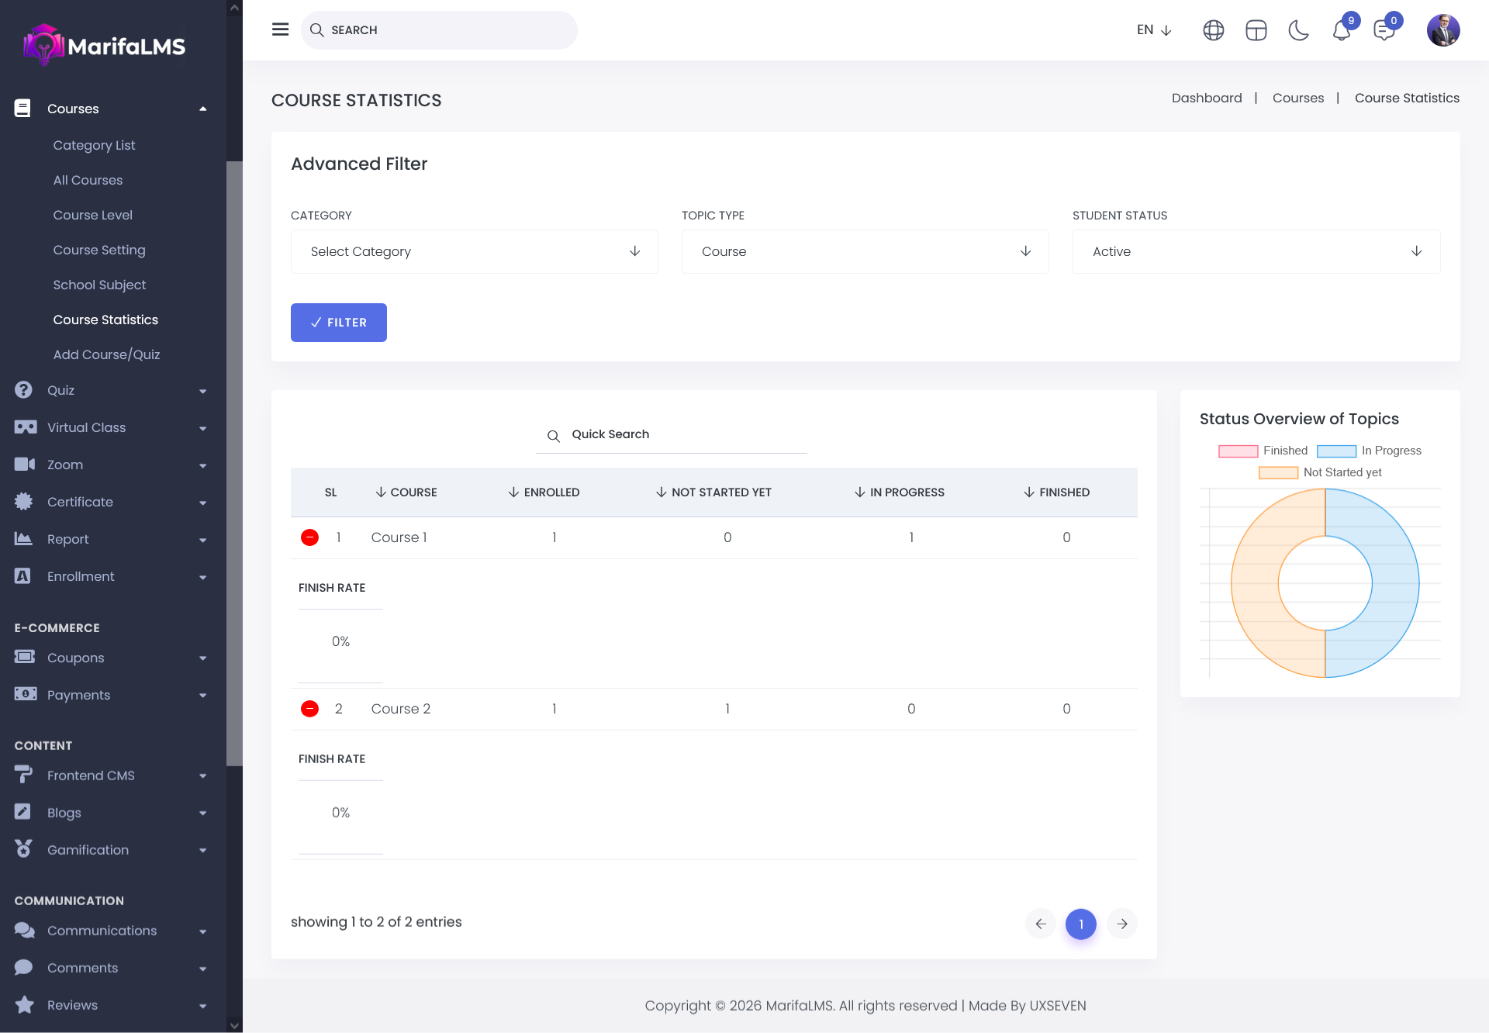Go to the Dashboard breadcrumb link
Image resolution: width=1489 pixels, height=1033 pixels.
pos(1206,98)
